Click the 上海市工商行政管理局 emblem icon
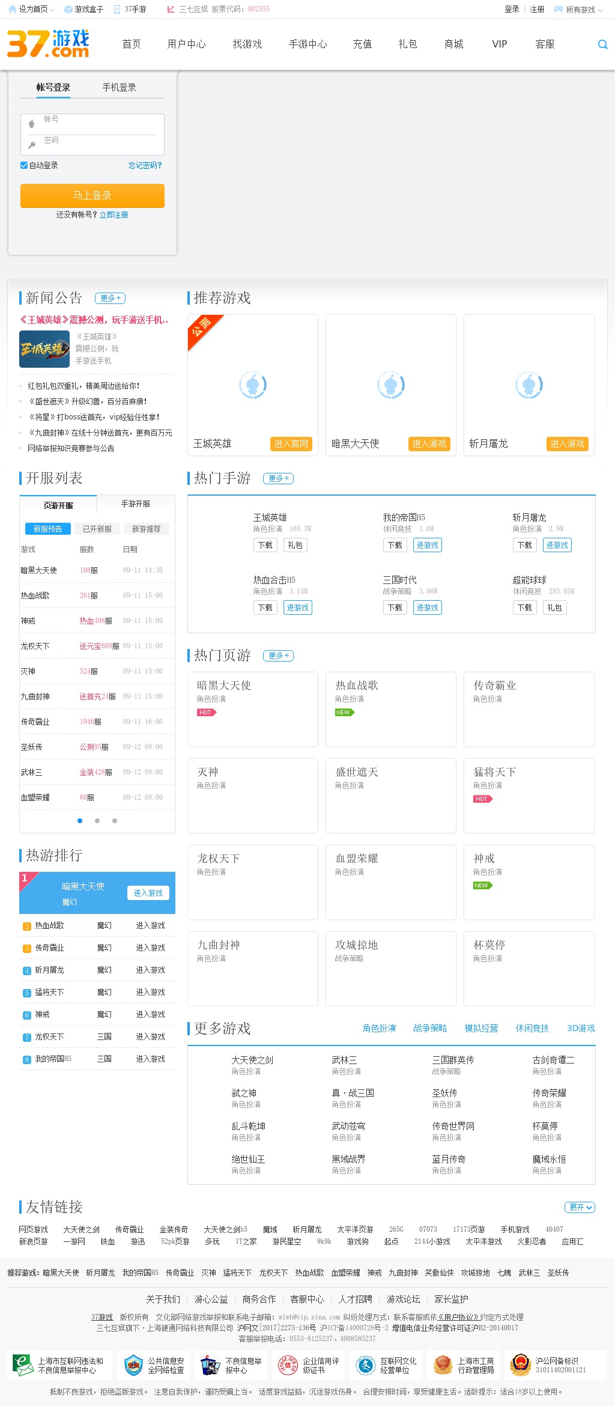 [443, 1365]
